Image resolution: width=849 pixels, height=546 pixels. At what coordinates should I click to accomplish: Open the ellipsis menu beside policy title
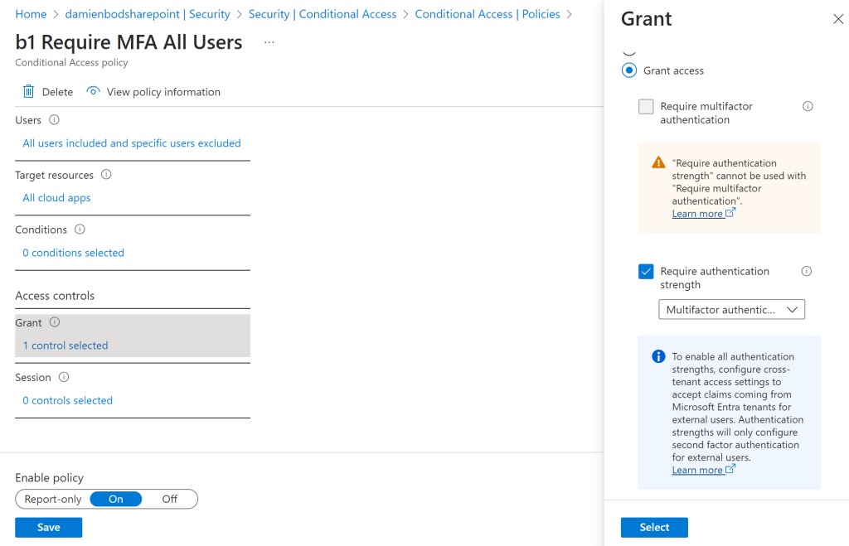(269, 42)
